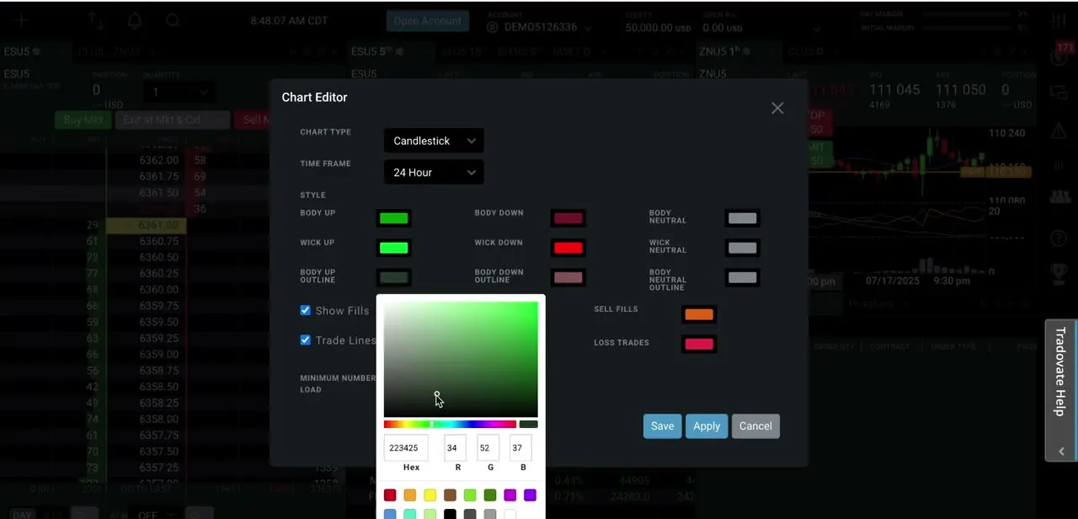Open the Body Down Outline color swatch

pos(568,277)
